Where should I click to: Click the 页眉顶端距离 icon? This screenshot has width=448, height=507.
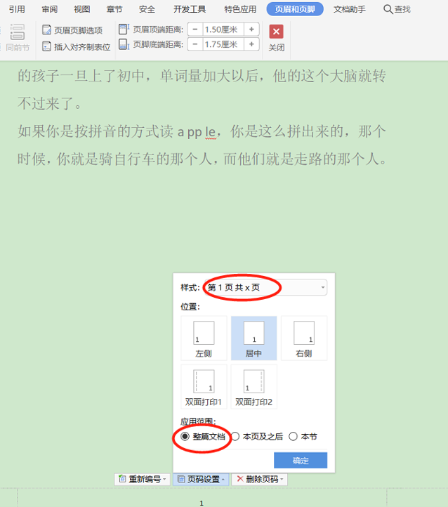point(124,29)
